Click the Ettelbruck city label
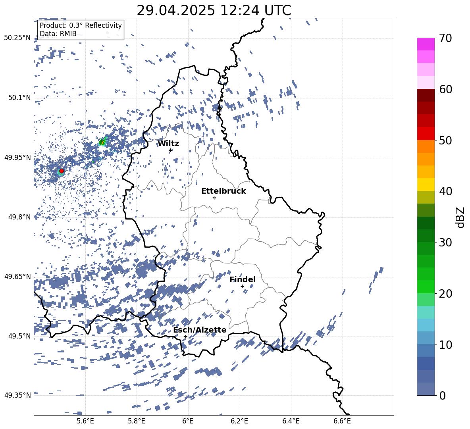The image size is (470, 429). pyautogui.click(x=223, y=191)
